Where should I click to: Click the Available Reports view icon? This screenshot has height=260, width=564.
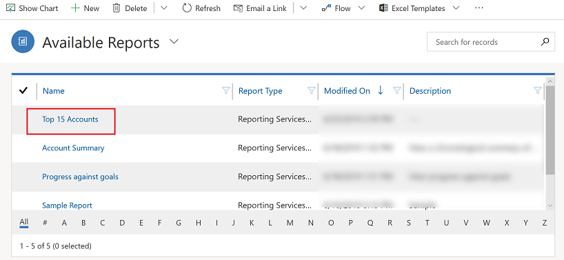click(23, 41)
